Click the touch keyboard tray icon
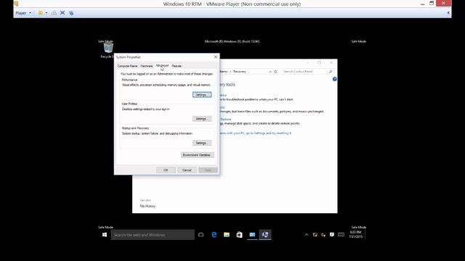 click(x=341, y=235)
